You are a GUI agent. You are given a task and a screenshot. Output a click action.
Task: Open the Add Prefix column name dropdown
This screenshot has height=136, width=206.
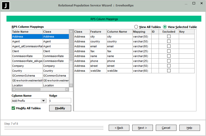pos(43,101)
